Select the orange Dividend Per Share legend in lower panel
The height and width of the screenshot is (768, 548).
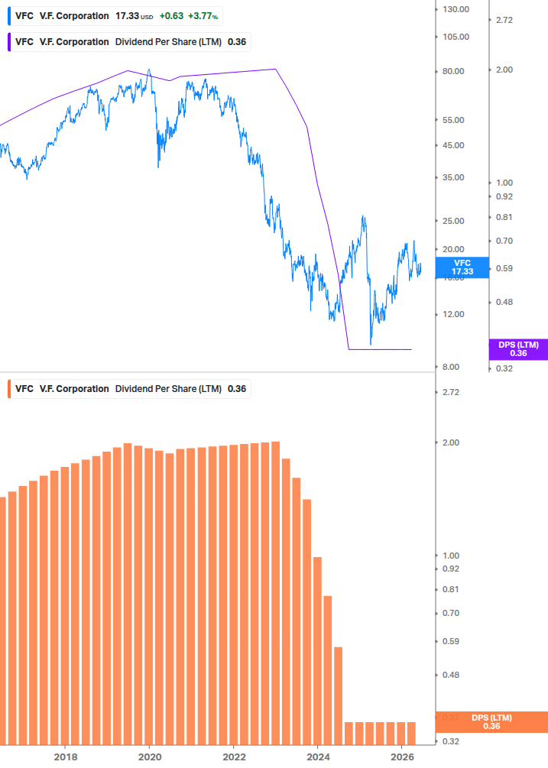pyautogui.click(x=129, y=389)
